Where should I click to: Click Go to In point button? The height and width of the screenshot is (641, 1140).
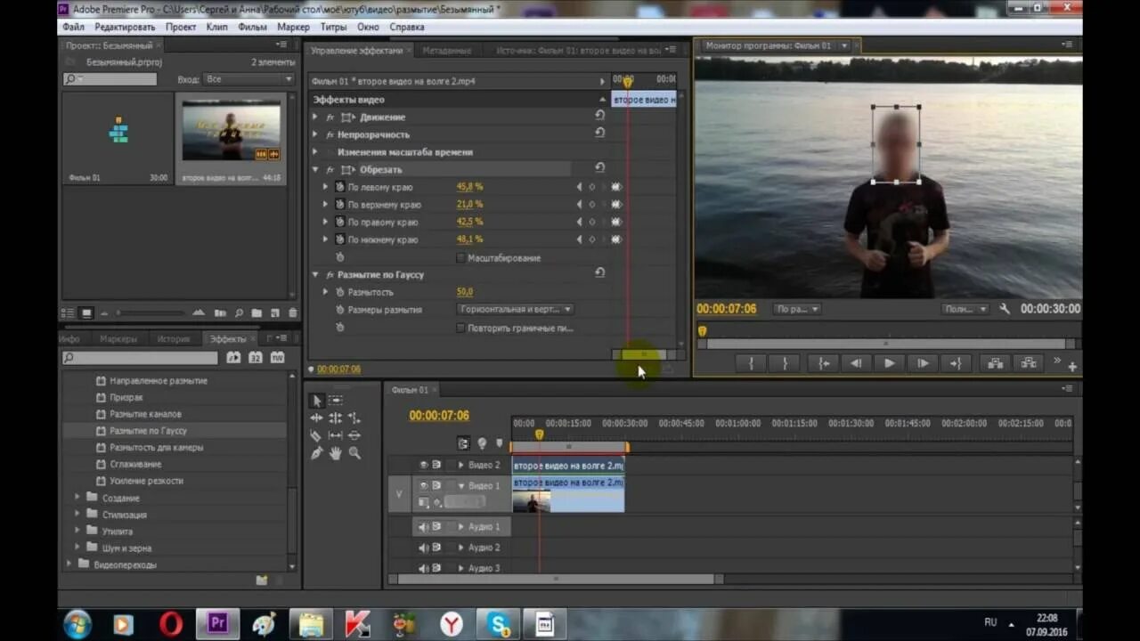click(x=824, y=363)
